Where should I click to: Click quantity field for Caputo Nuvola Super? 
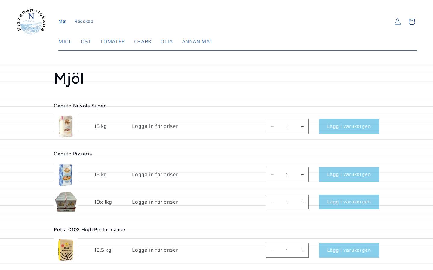(x=287, y=126)
